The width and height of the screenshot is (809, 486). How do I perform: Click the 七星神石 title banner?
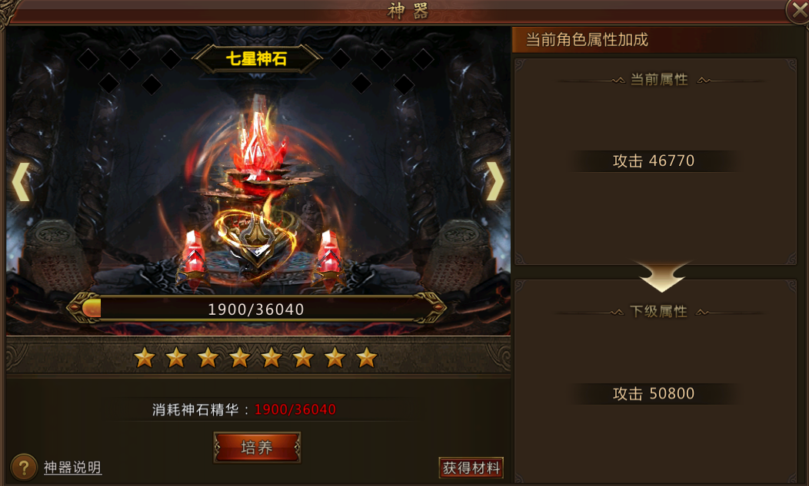click(256, 59)
